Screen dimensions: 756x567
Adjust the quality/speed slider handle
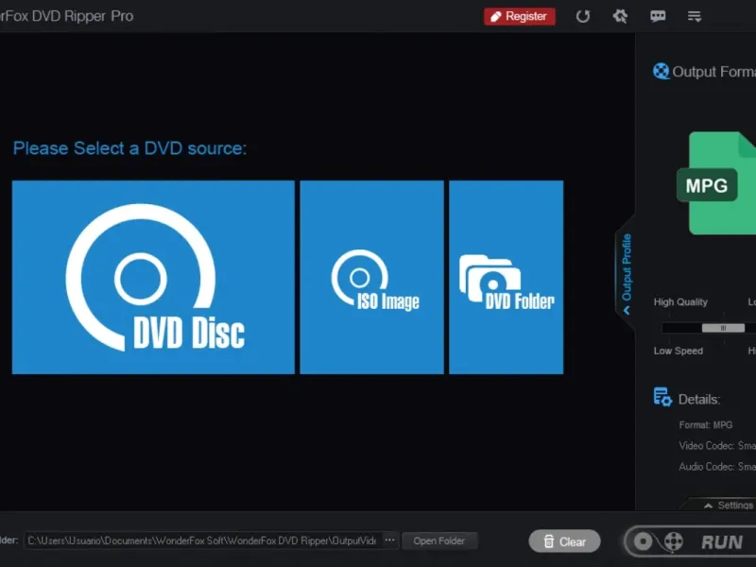click(723, 328)
